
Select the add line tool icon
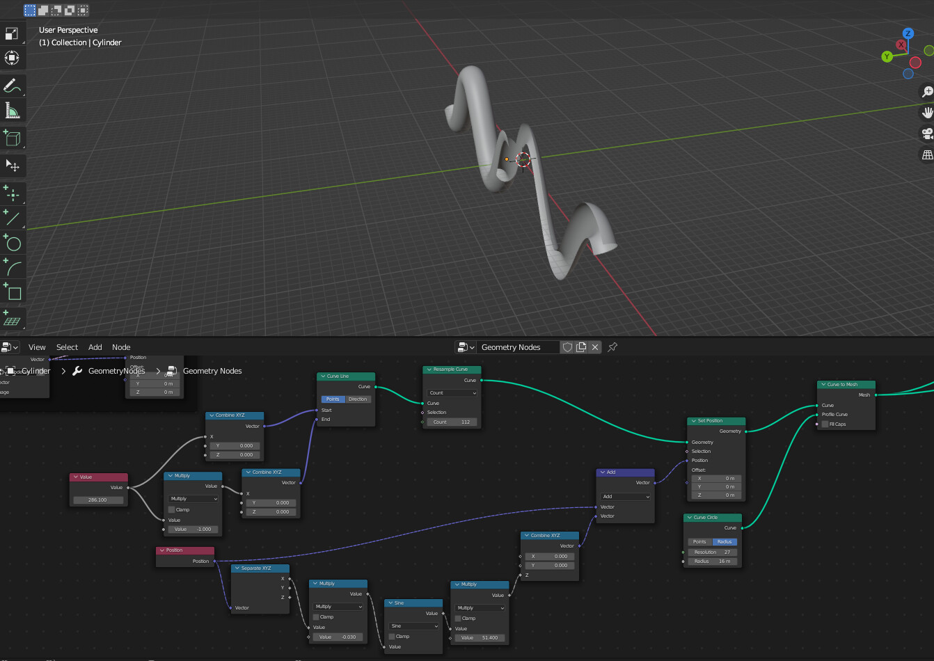(x=12, y=218)
